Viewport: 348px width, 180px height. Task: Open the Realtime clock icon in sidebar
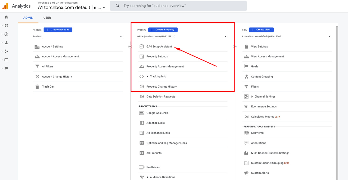(6, 34)
